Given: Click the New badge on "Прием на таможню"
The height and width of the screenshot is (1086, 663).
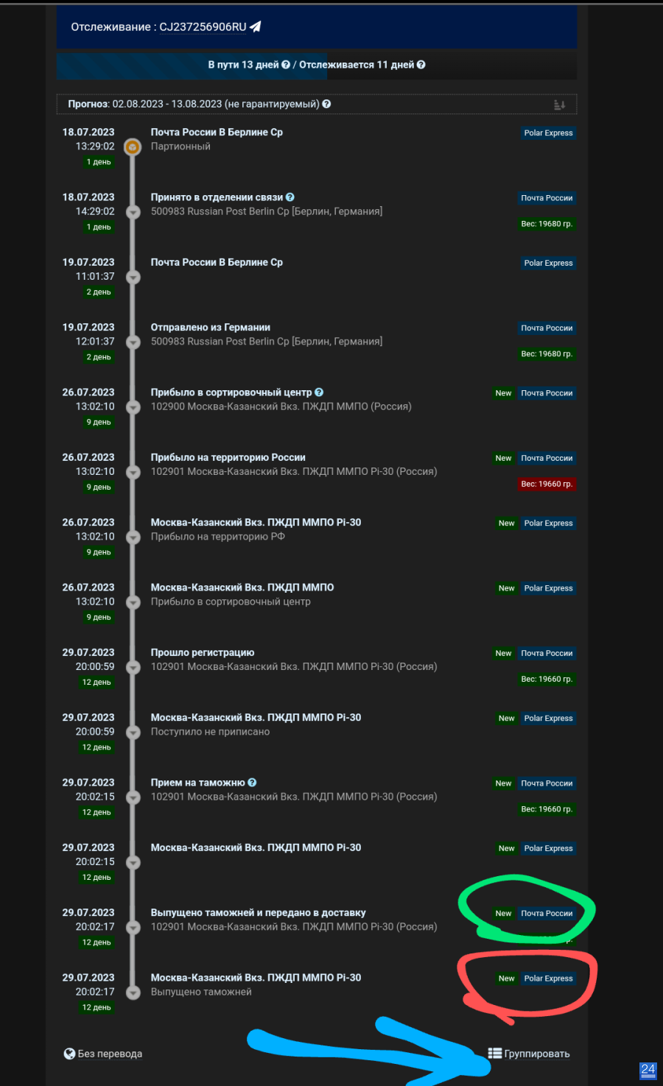Looking at the screenshot, I should pos(503,783).
